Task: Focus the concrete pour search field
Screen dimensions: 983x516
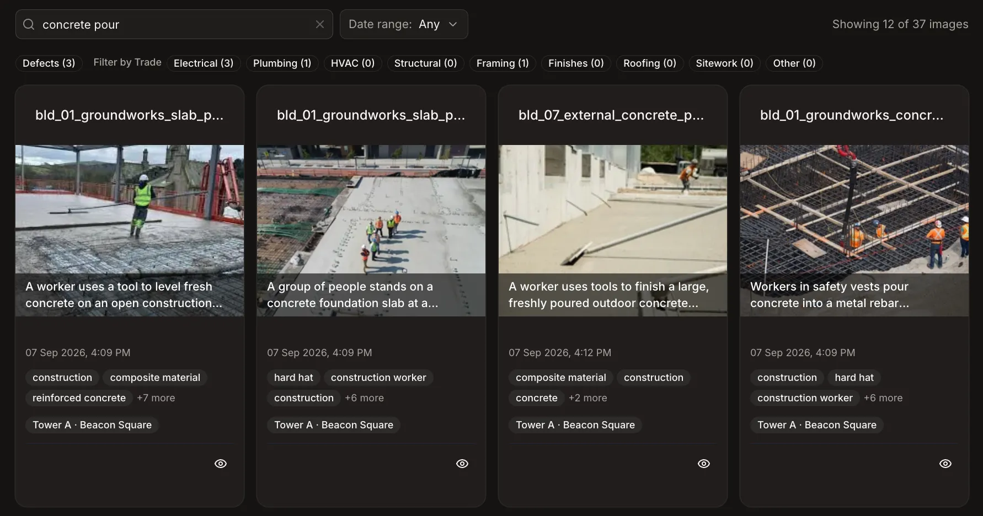Action: coord(174,24)
